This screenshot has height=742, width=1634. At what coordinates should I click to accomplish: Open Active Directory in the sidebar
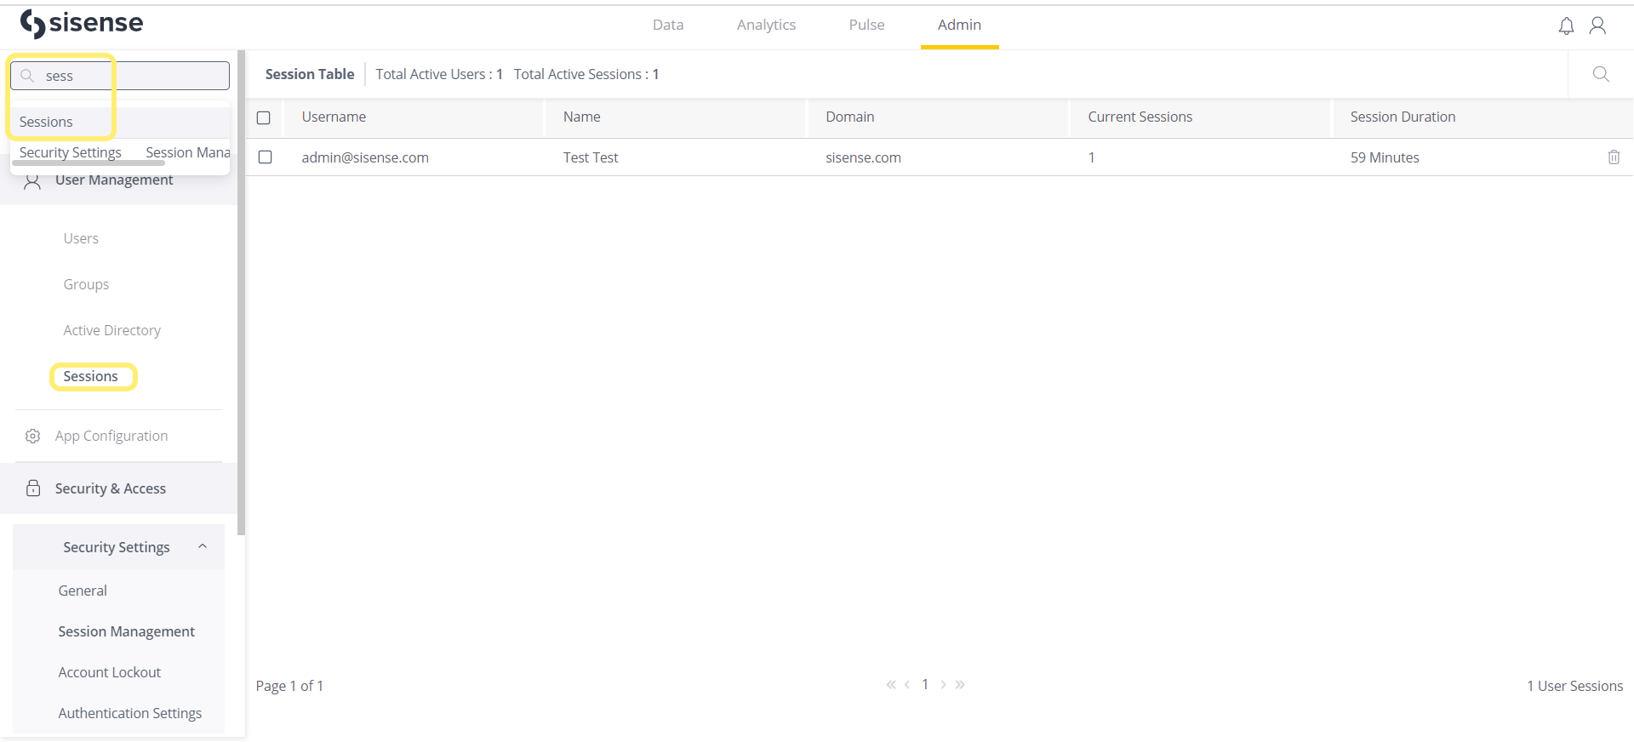click(111, 331)
